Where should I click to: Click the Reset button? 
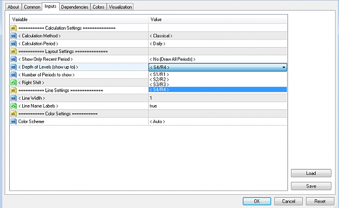(320, 201)
